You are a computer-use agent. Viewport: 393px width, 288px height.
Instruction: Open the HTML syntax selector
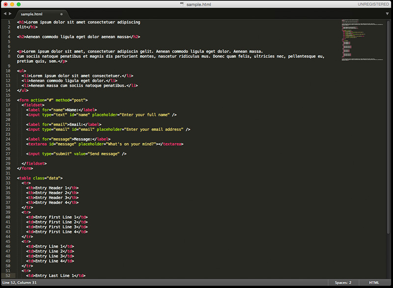click(374, 283)
